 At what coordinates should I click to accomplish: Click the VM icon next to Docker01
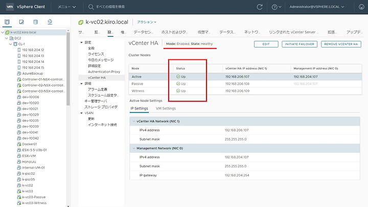(x=19, y=144)
